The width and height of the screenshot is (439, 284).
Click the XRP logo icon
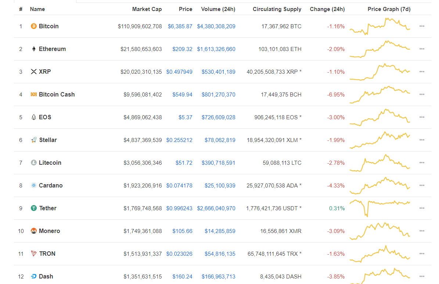(33, 72)
